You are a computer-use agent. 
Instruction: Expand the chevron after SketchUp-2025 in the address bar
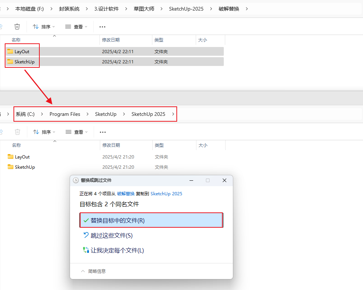click(x=211, y=9)
